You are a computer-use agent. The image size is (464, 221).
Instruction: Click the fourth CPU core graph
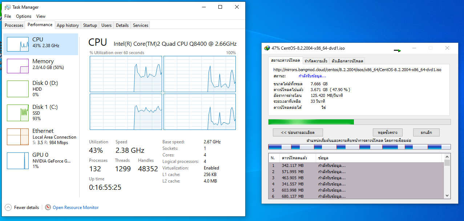pos(199,112)
